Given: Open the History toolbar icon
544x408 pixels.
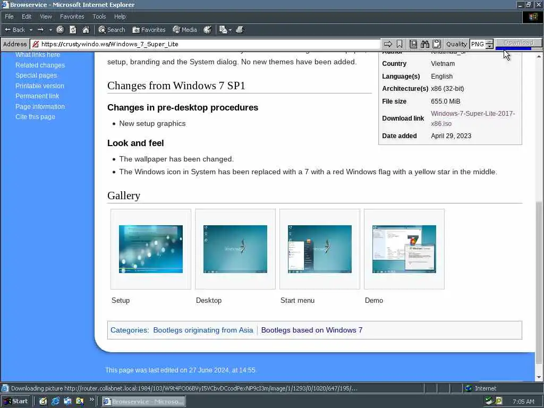Looking at the screenshot, I should (x=208, y=30).
